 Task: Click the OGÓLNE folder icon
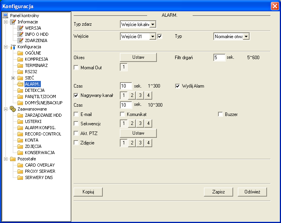point(20,53)
